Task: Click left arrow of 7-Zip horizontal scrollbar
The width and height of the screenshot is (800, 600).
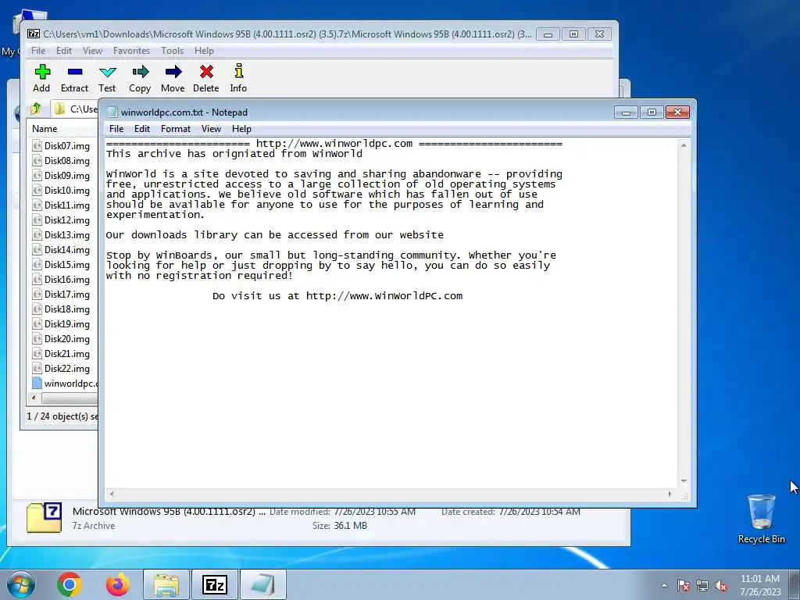Action: 34,398
